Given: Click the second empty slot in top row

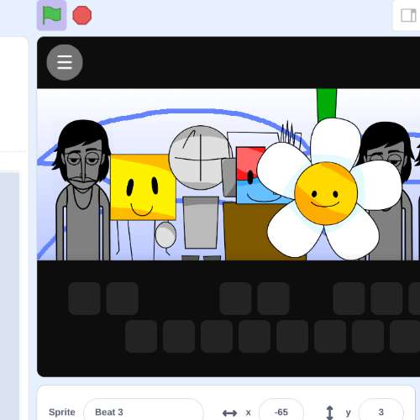Looking at the screenshot, I should [x=122, y=298].
